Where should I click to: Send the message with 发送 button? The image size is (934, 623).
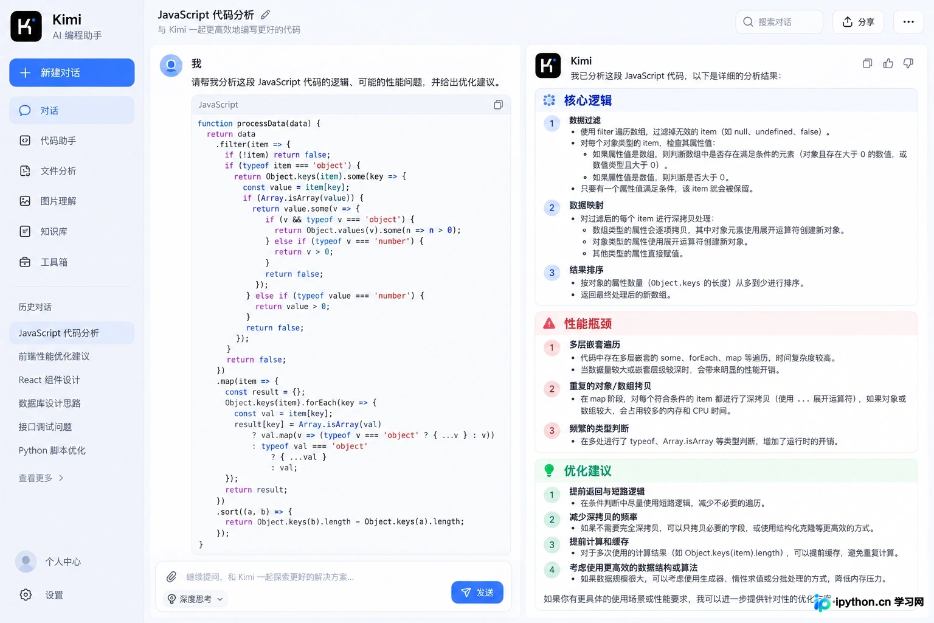tap(477, 592)
